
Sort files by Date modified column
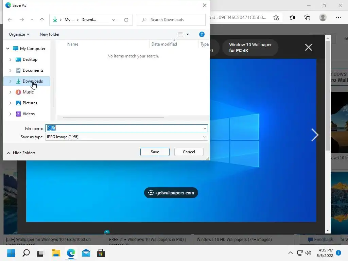pos(164,44)
